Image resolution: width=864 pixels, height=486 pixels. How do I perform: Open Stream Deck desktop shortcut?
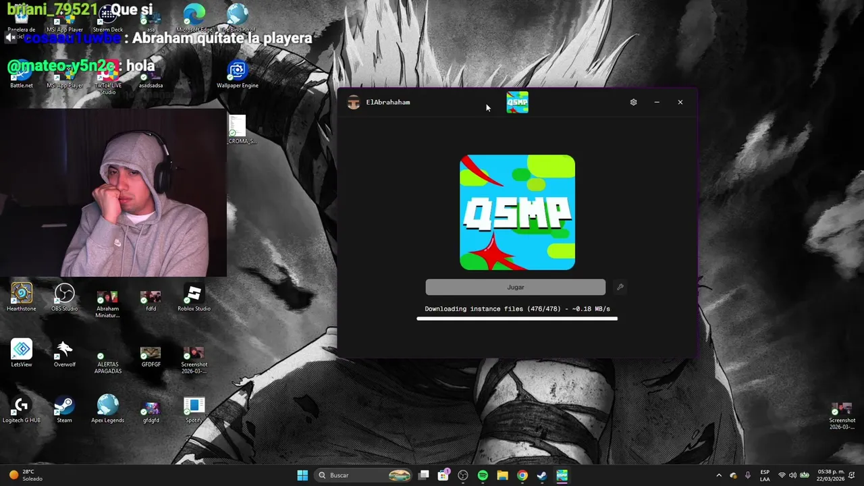107,18
